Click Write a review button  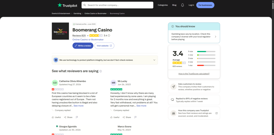coord(83,46)
